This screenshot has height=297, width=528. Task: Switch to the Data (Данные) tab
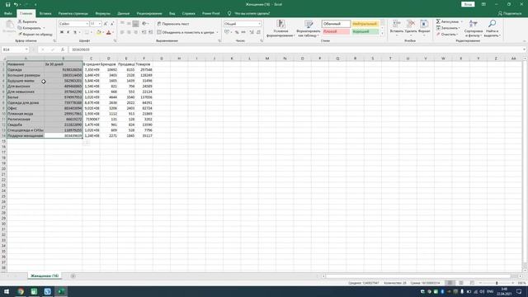click(124, 13)
